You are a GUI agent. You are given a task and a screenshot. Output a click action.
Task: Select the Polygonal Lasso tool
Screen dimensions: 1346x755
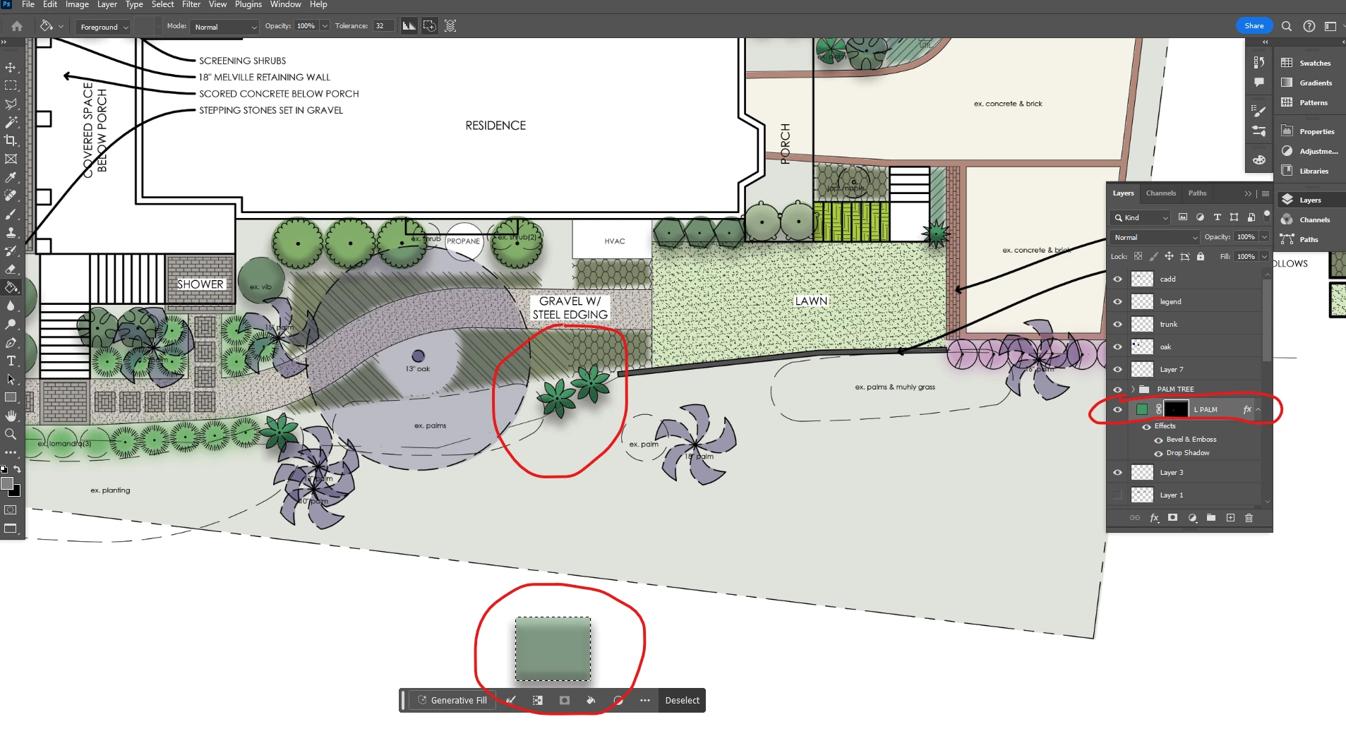coord(11,104)
